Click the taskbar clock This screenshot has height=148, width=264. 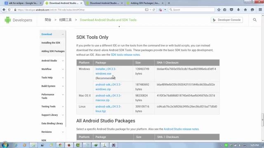point(255,145)
